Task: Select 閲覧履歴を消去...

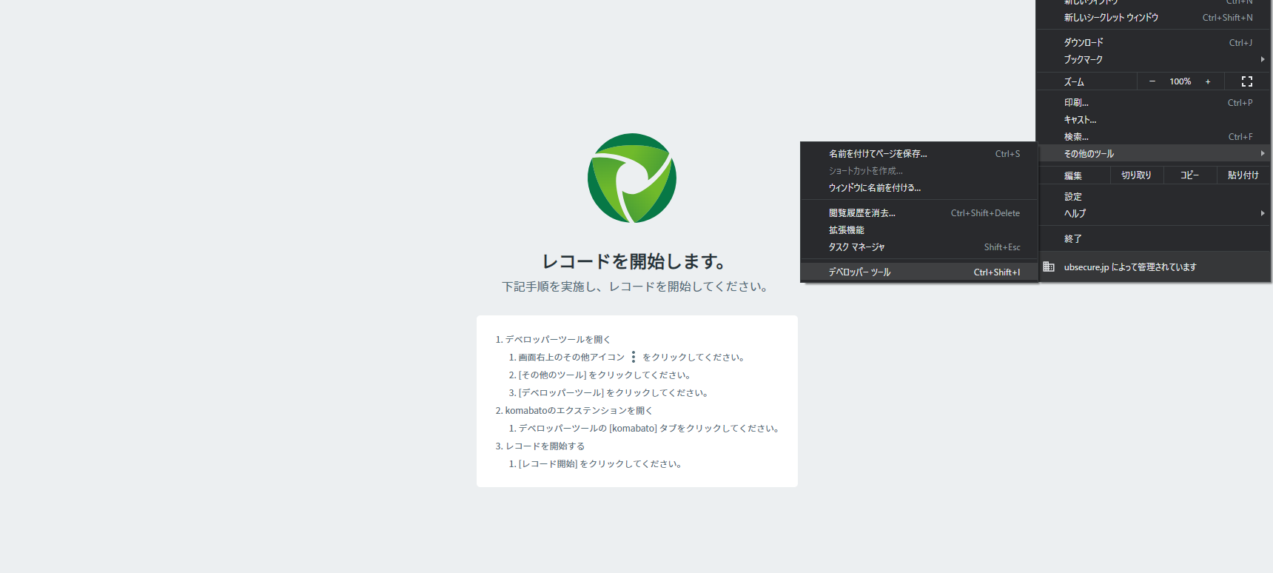Action: point(919,212)
